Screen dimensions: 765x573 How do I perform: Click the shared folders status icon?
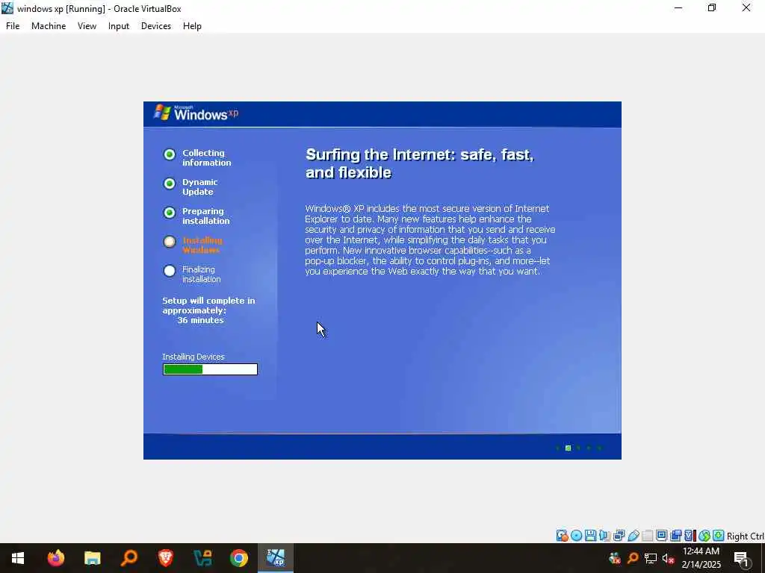[x=648, y=536]
